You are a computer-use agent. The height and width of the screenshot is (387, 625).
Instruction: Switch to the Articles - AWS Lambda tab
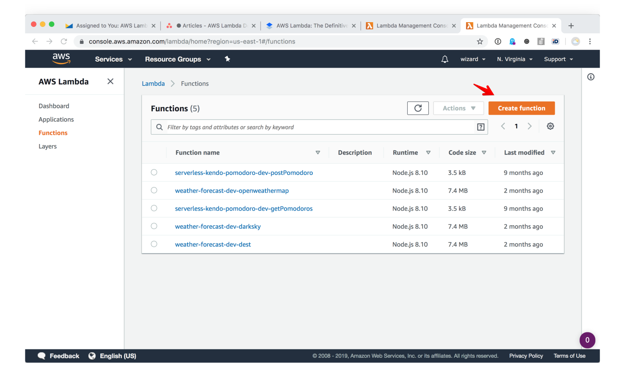211,26
